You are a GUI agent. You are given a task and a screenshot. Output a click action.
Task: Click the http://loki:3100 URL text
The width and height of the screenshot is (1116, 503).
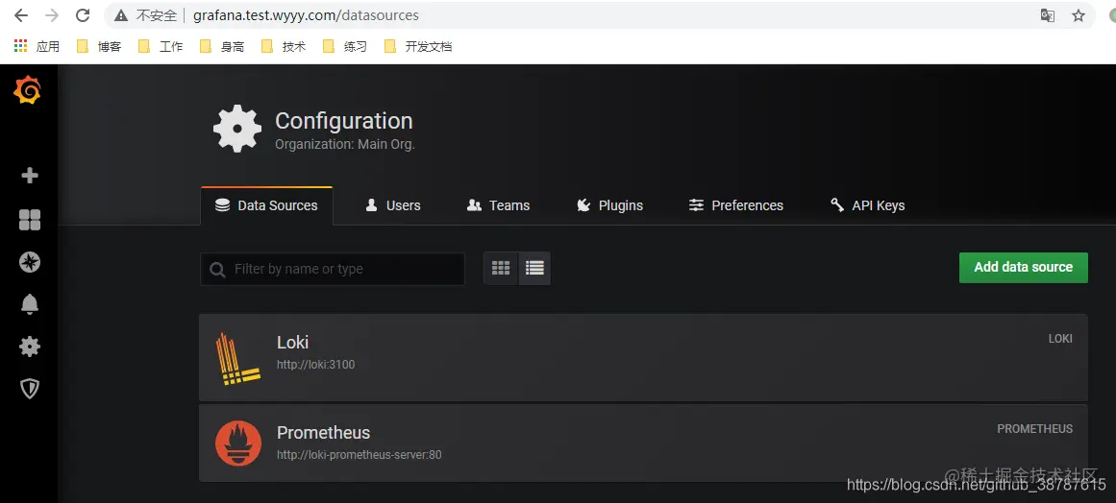(x=315, y=365)
